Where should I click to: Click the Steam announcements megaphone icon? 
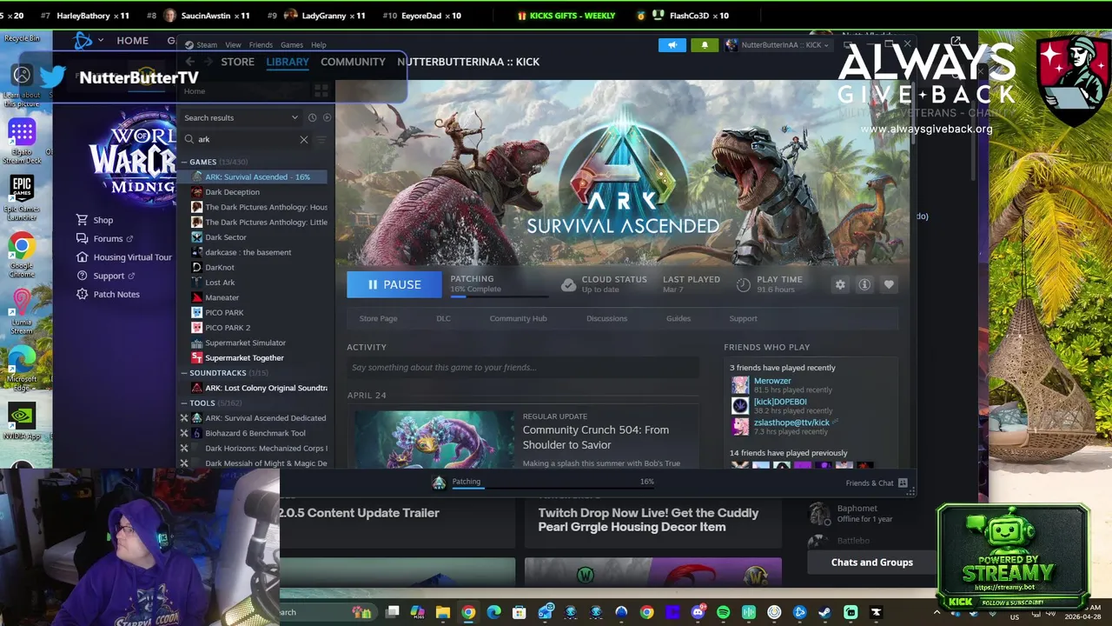(x=672, y=45)
